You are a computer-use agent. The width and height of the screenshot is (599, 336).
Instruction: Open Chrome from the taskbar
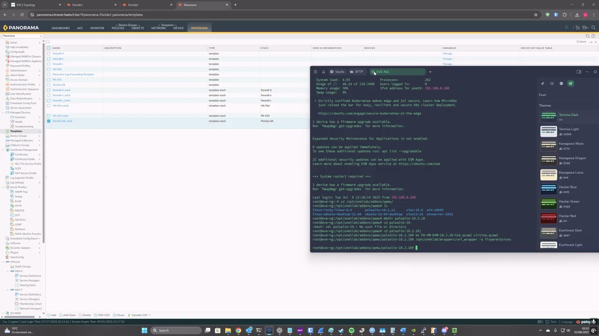coord(238,330)
